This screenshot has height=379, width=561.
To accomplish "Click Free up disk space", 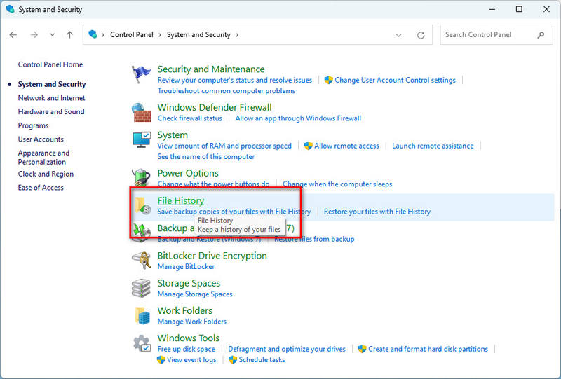I will click(186, 350).
